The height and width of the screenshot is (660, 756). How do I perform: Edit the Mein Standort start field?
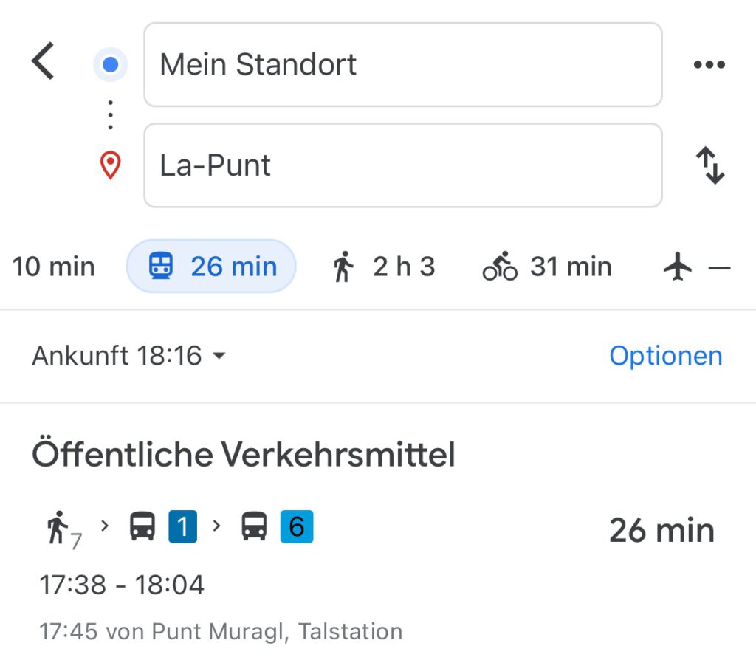[403, 65]
